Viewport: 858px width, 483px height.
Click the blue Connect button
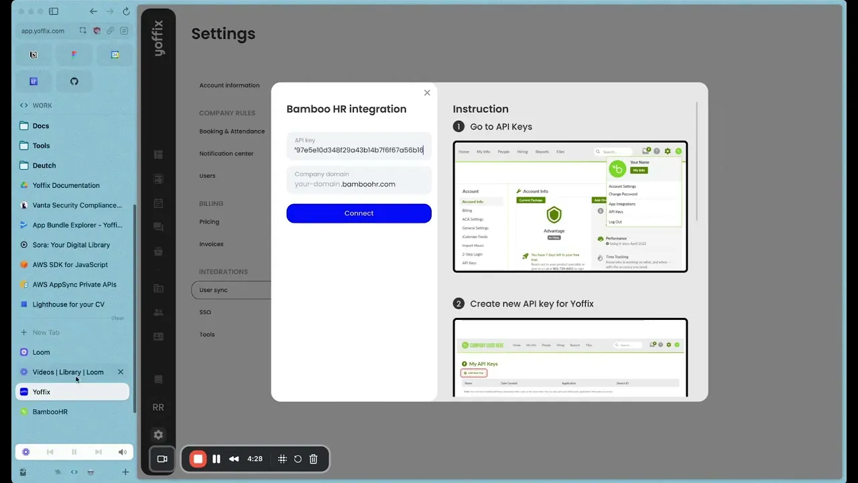point(359,213)
